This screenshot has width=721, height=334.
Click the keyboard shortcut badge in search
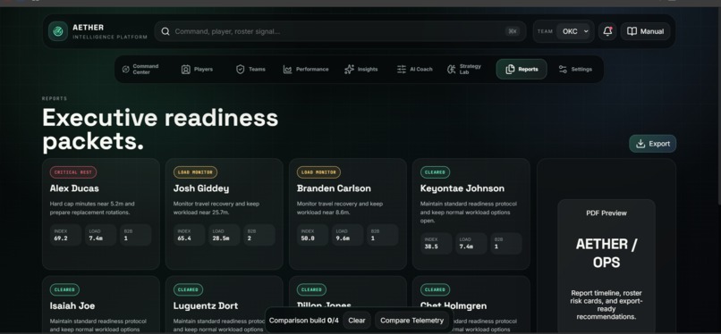513,31
